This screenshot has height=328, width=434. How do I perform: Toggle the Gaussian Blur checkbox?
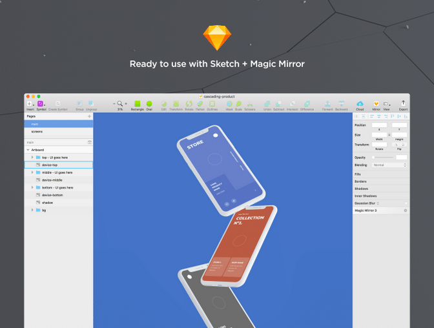(405, 203)
